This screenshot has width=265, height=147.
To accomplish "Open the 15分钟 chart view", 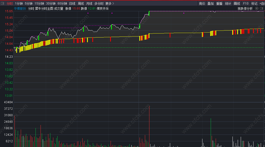I will click(x=39, y=3).
